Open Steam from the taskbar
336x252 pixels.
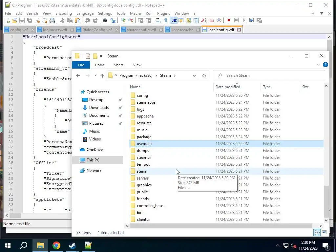click(x=72, y=245)
